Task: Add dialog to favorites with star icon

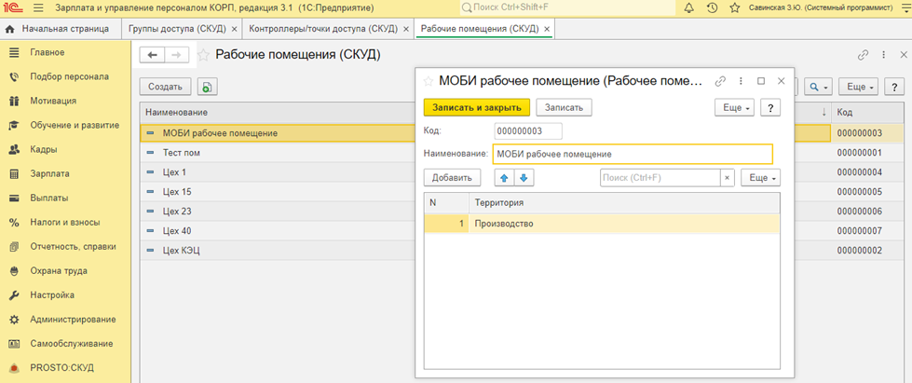Action: coord(429,81)
